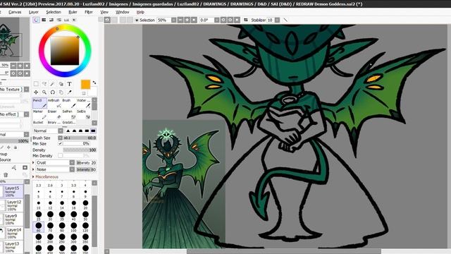Toggle the HSV slider panel view

51,20
